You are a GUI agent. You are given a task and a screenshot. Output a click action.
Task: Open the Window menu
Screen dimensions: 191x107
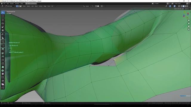[x=17, y=4]
